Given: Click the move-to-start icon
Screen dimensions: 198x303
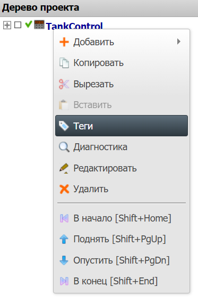Looking at the screenshot, I should point(64,218).
